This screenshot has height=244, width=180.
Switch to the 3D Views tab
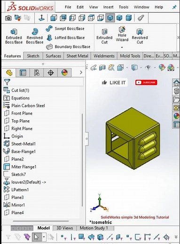coord(64,228)
